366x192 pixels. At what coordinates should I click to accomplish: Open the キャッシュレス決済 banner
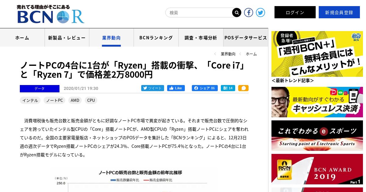pos(317,102)
